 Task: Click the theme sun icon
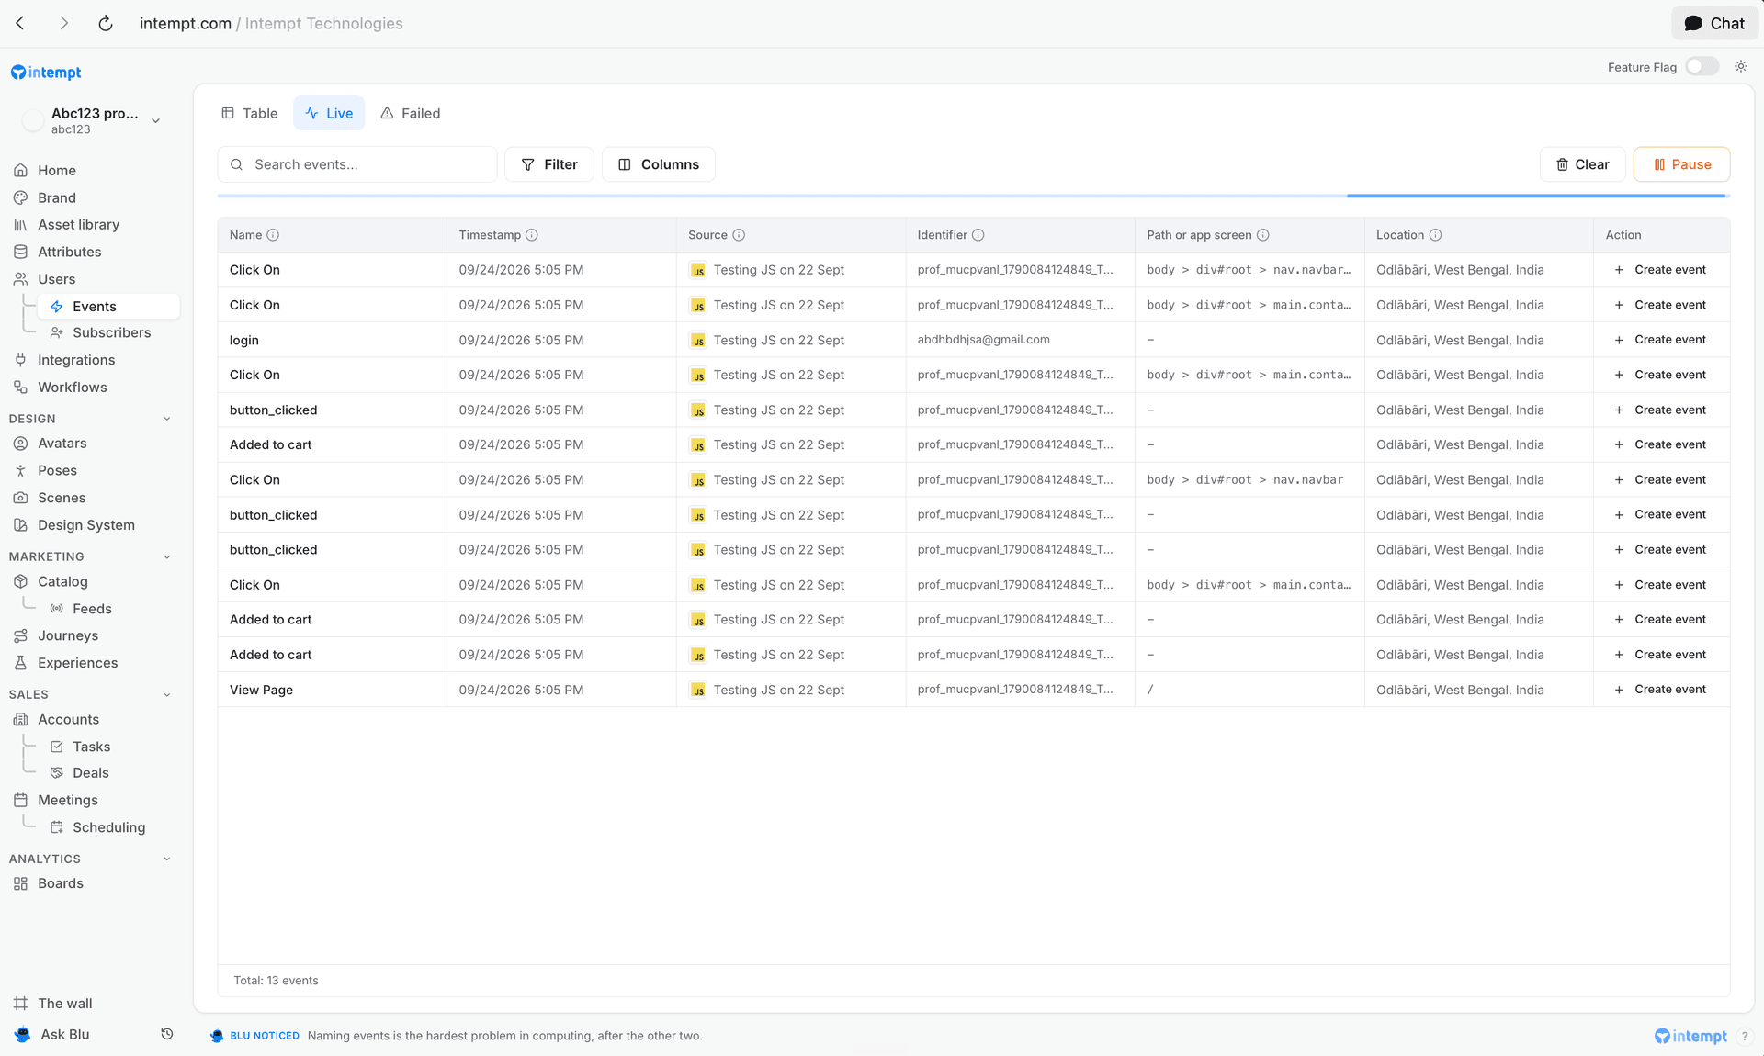pyautogui.click(x=1740, y=67)
